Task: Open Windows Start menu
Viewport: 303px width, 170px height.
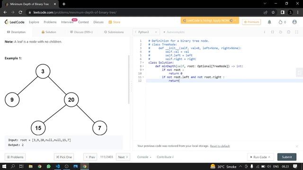Action: pyautogui.click(x=4, y=166)
